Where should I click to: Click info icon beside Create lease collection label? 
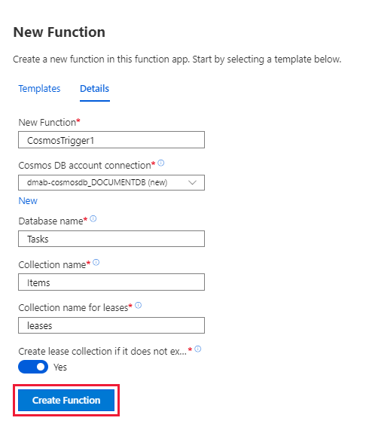(198, 349)
